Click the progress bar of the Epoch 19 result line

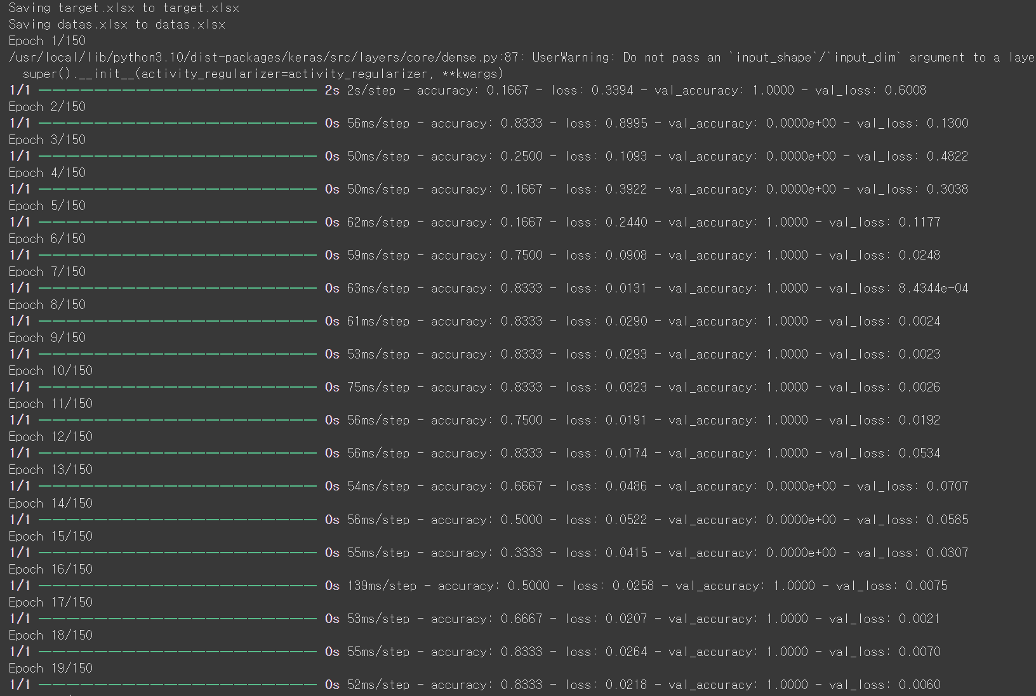[x=178, y=685]
